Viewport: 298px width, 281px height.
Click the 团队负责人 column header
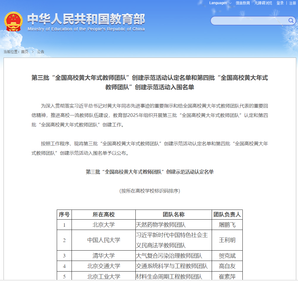[227, 215]
